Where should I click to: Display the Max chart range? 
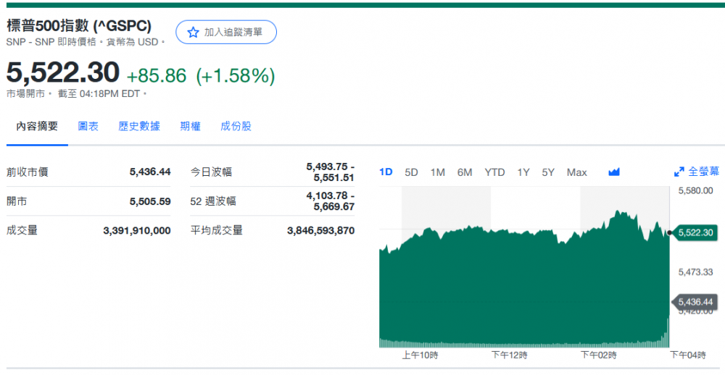coord(576,172)
